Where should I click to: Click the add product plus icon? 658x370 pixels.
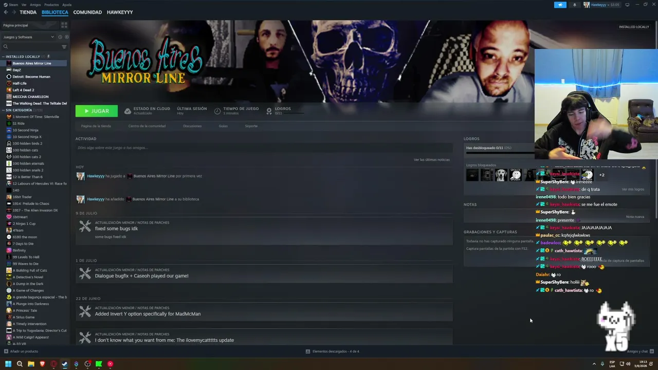[6, 351]
